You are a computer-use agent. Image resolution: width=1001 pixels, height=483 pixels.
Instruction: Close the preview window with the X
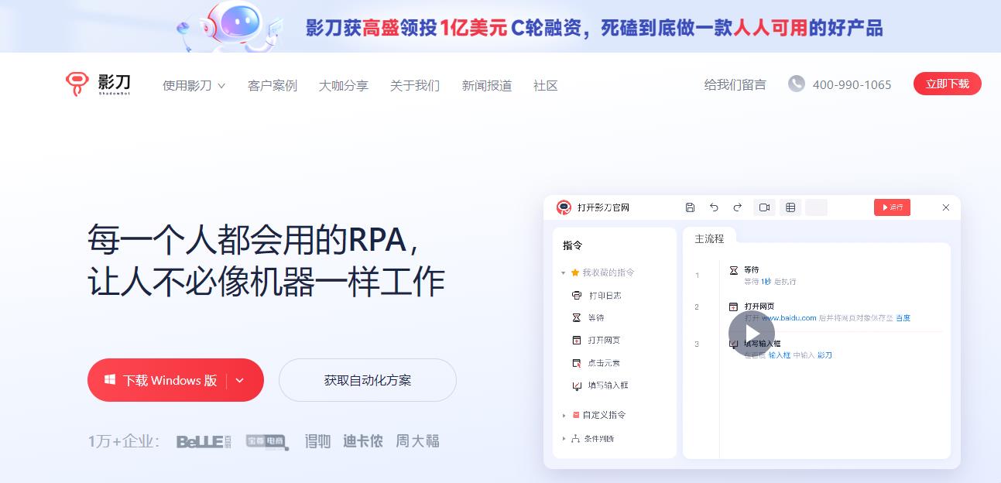click(945, 207)
